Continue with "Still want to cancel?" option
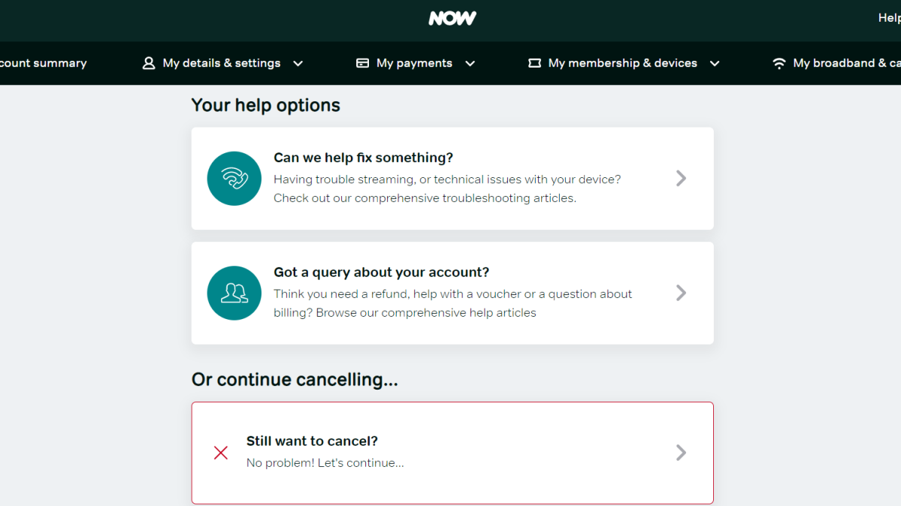This screenshot has width=901, height=506. point(452,453)
